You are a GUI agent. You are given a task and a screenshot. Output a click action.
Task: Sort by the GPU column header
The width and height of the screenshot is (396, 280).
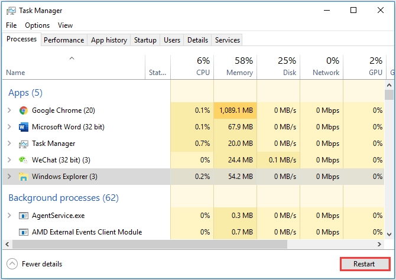tap(365, 67)
